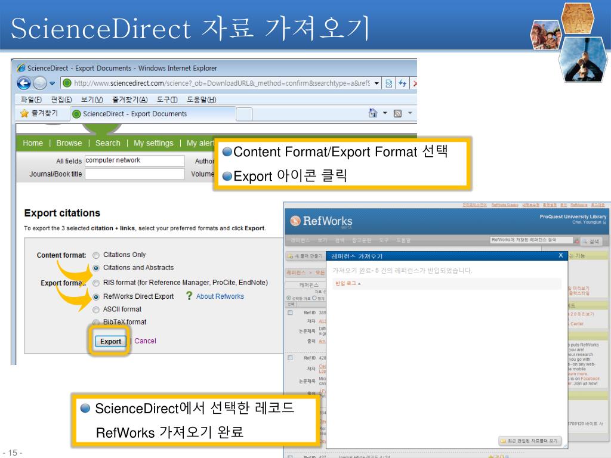Screen dimensions: 611x458
Task: Open the RefWorks 도움말 menu
Action: [403, 240]
